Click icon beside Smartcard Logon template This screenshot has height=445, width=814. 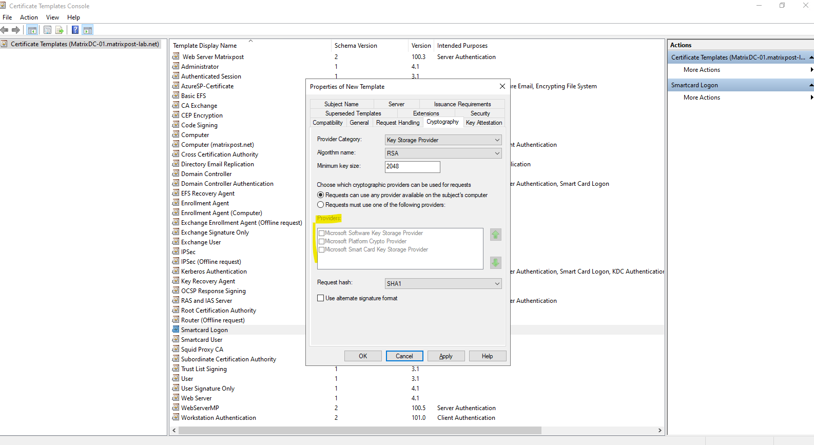(176, 330)
